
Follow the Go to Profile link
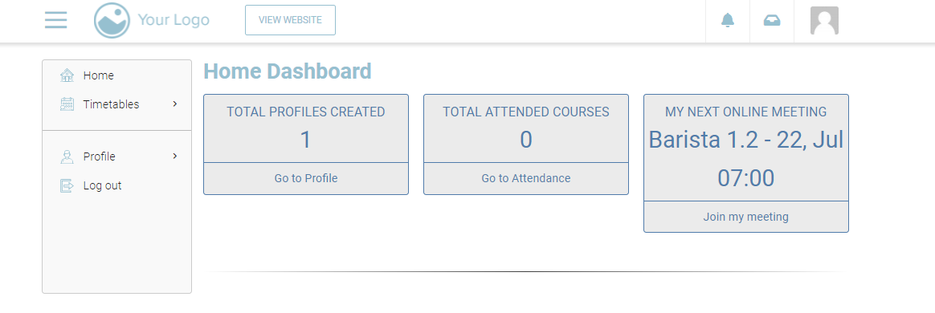(306, 178)
